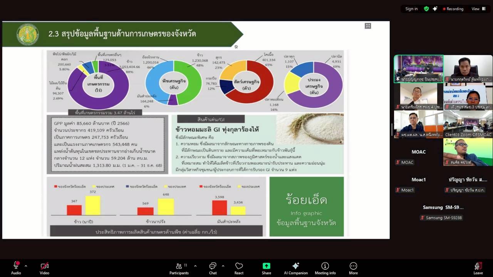Click the sparkle icon beside the shield
493x277 pixels.
click(435, 9)
